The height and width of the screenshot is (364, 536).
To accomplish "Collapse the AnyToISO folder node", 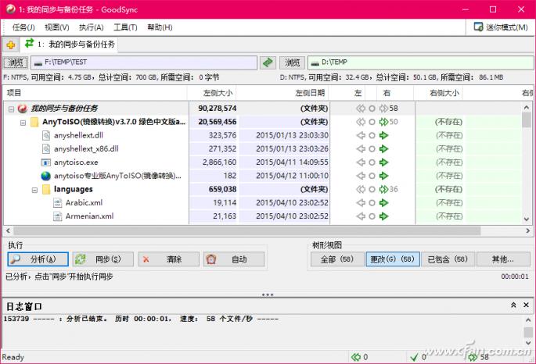I will pyautogui.click(x=23, y=123).
